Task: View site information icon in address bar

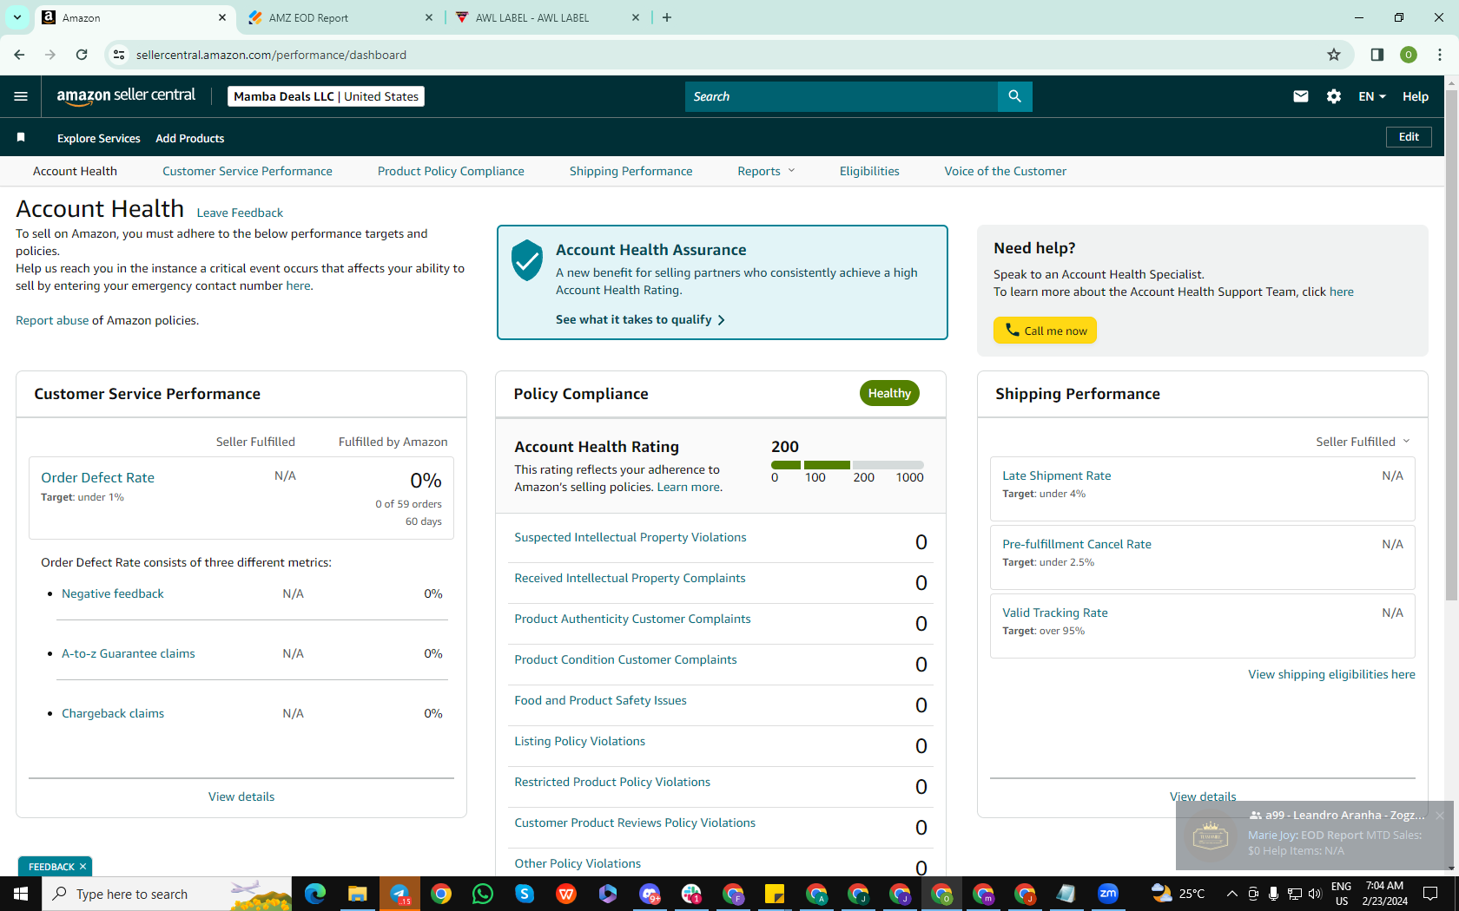Action: 119,55
